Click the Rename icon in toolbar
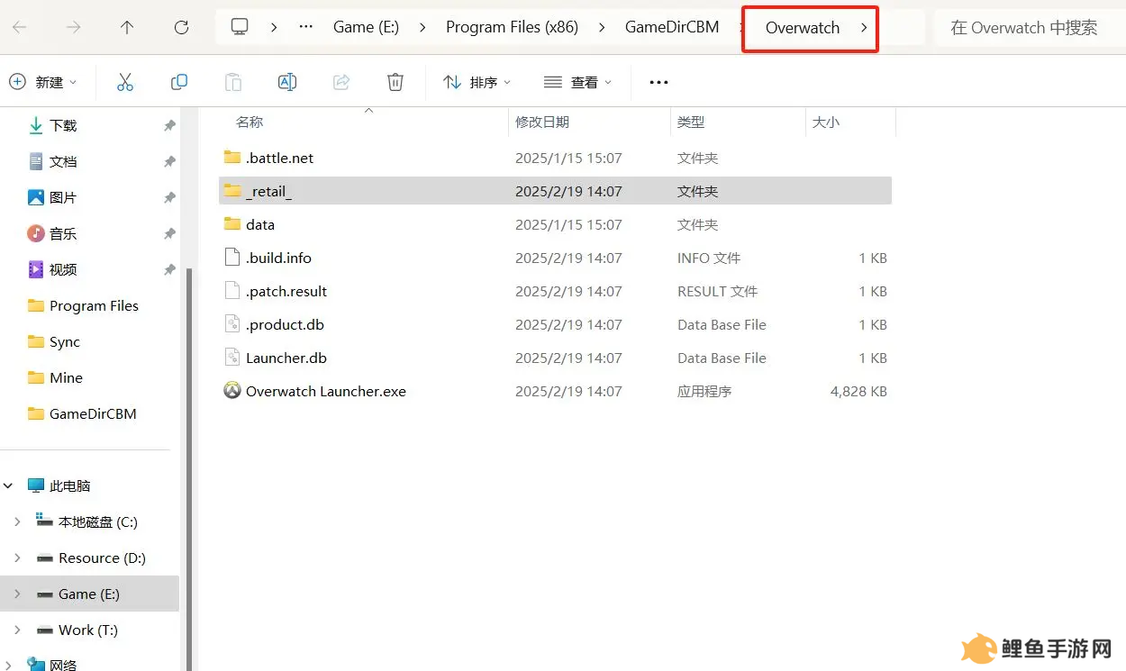 [x=287, y=82]
